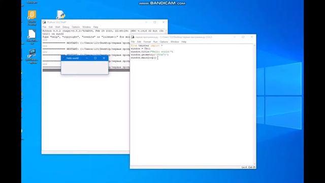Screen dimensions: 325x183
Task: Open the File menu in the Python Shell window
Action: 44,27
